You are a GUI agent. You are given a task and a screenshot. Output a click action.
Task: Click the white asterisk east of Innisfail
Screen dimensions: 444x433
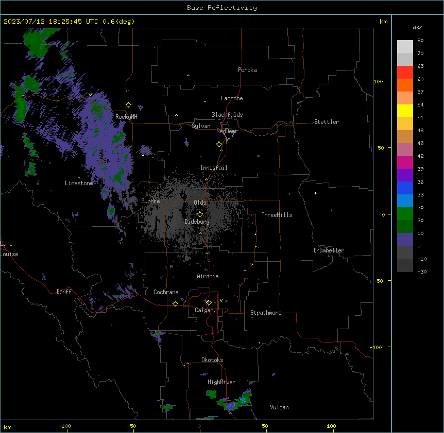259,156
